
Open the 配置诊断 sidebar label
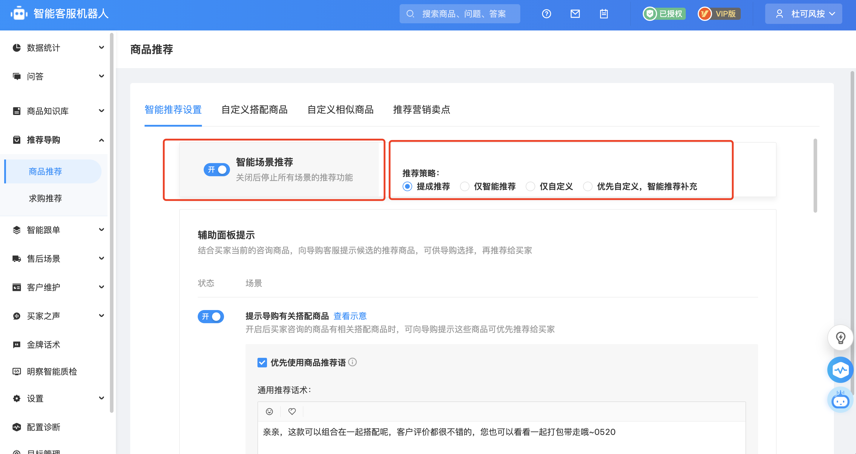(44, 427)
